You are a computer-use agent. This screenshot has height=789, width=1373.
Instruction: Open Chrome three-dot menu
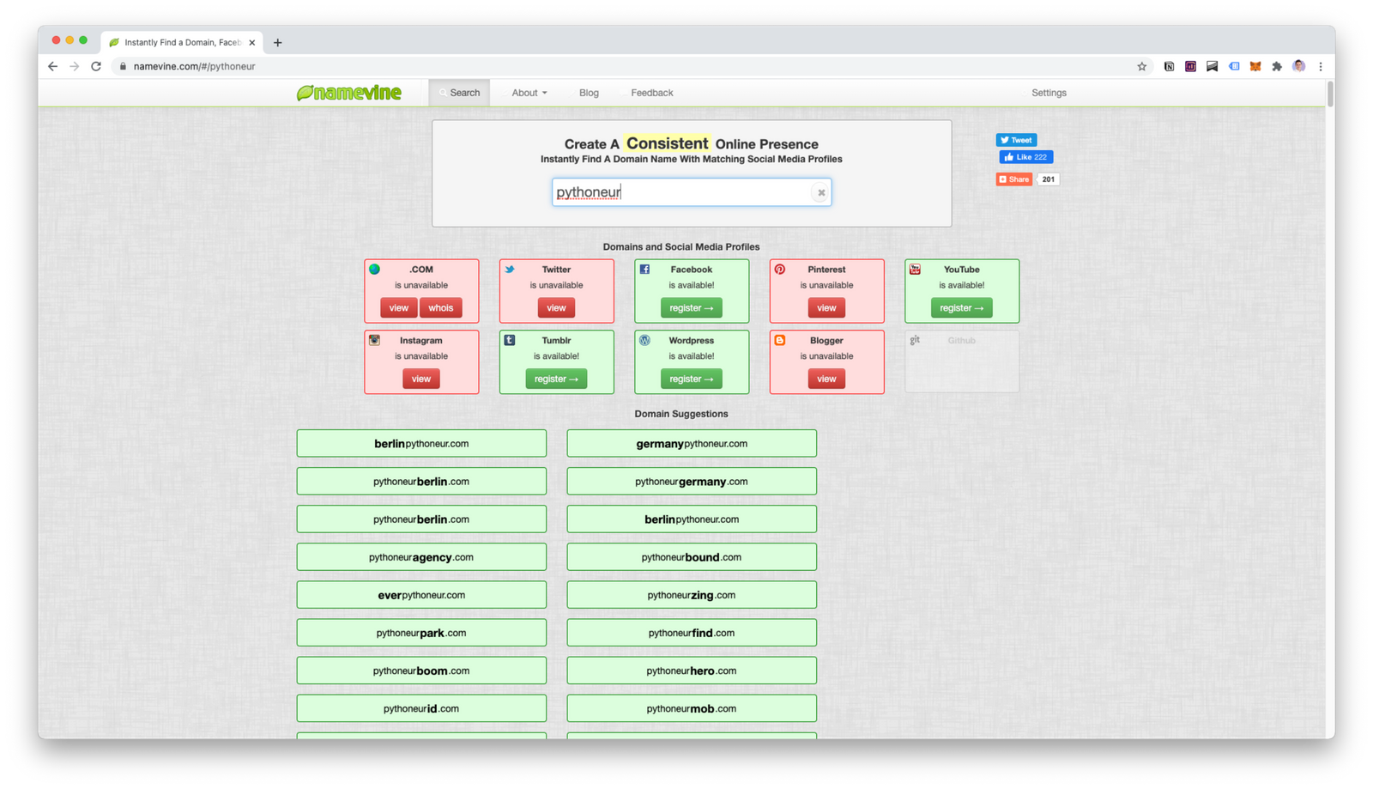1321,66
